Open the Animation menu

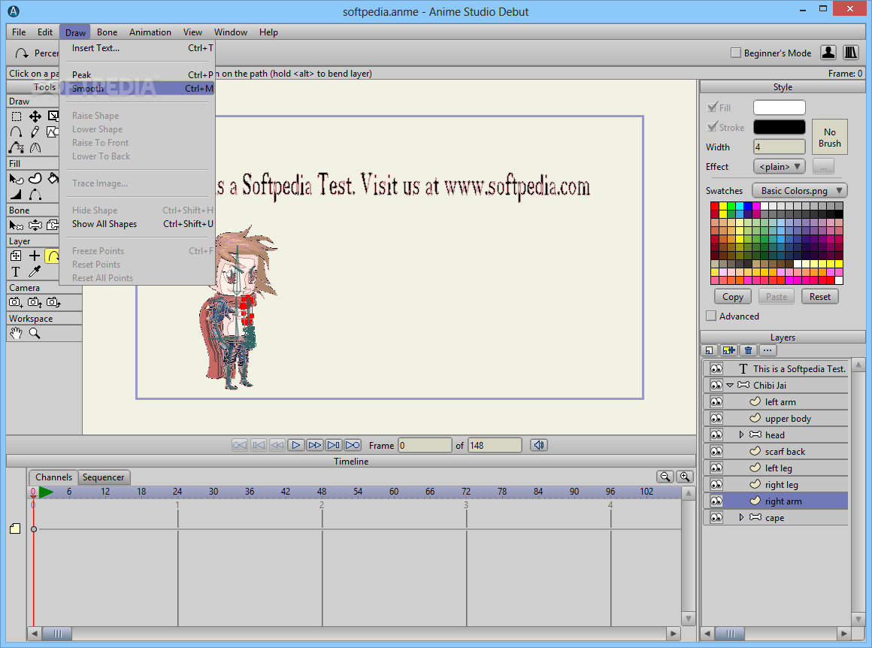tap(150, 32)
